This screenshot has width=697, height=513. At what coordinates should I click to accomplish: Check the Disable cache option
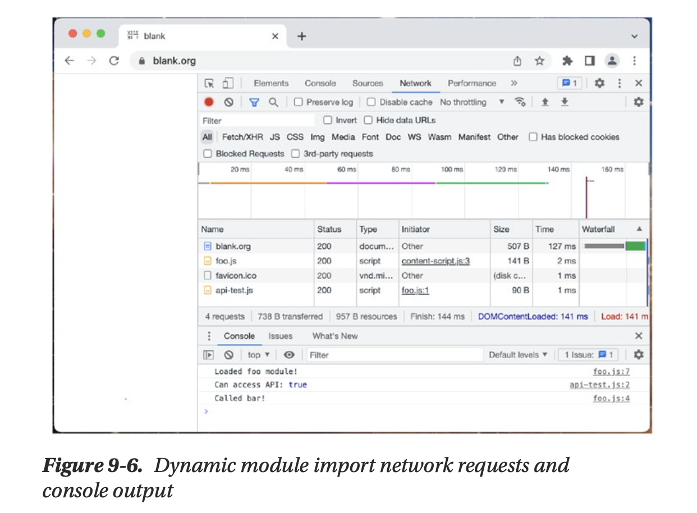click(371, 102)
